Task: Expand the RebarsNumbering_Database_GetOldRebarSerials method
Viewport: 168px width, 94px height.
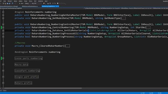Action: point(3,31)
